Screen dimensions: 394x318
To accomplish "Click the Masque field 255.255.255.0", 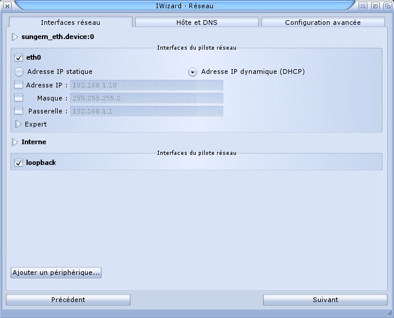I will pyautogui.click(x=146, y=98).
